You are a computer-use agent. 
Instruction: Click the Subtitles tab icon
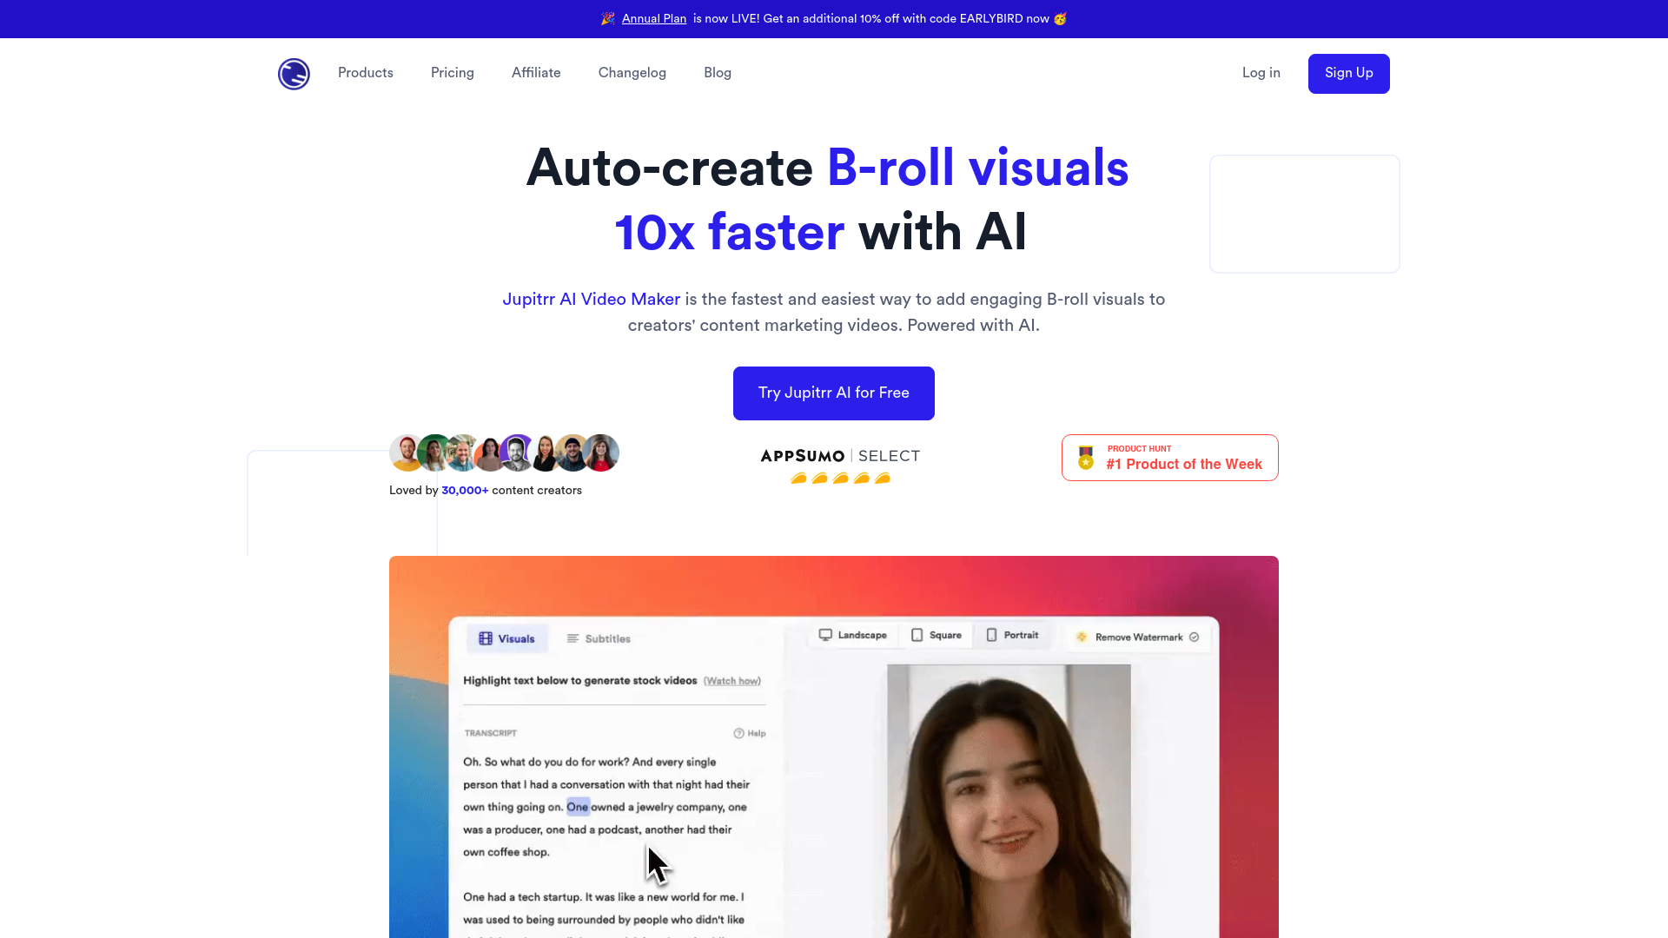(572, 638)
